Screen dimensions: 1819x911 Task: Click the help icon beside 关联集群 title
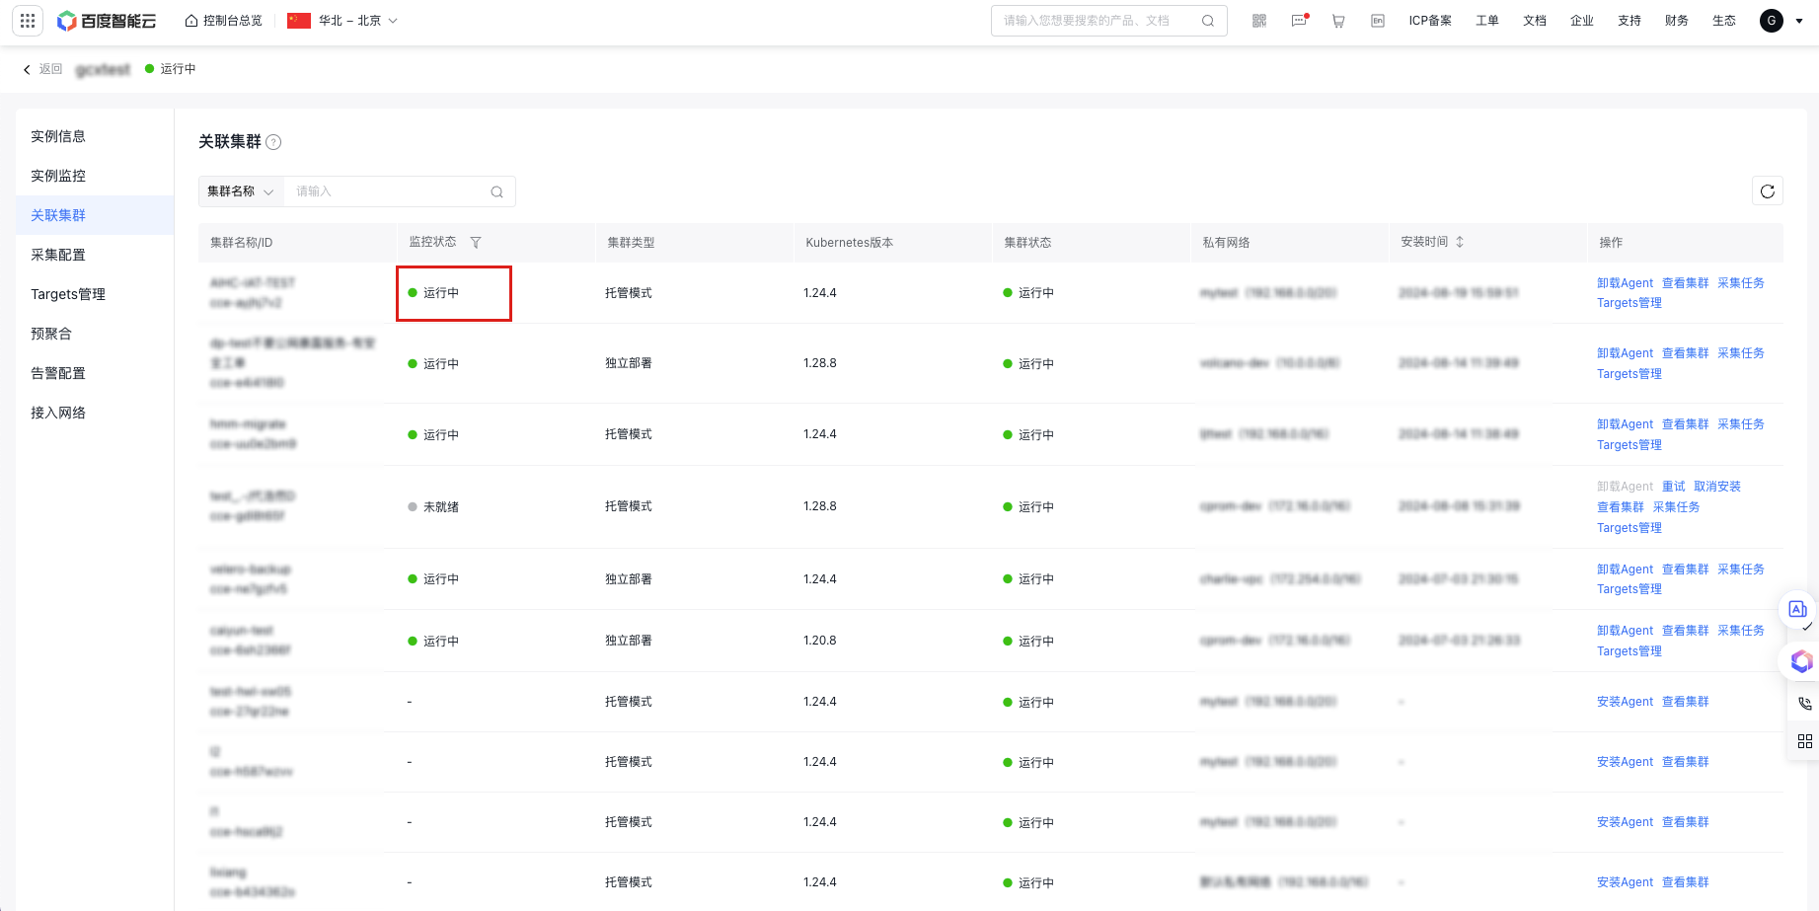(x=274, y=142)
